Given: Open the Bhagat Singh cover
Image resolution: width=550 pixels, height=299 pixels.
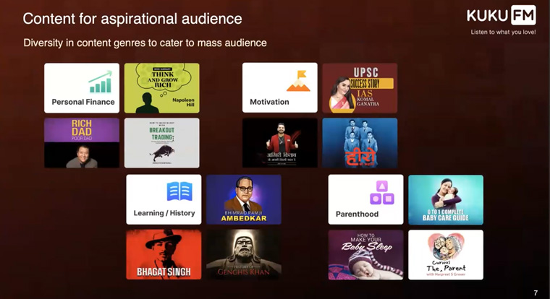Looking at the screenshot, I should (164, 254).
